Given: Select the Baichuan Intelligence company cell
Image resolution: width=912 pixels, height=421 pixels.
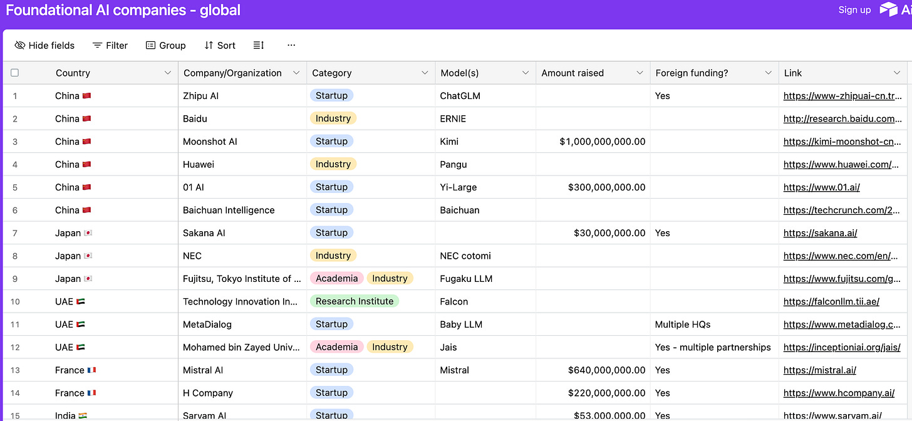Looking at the screenshot, I should [x=242, y=210].
